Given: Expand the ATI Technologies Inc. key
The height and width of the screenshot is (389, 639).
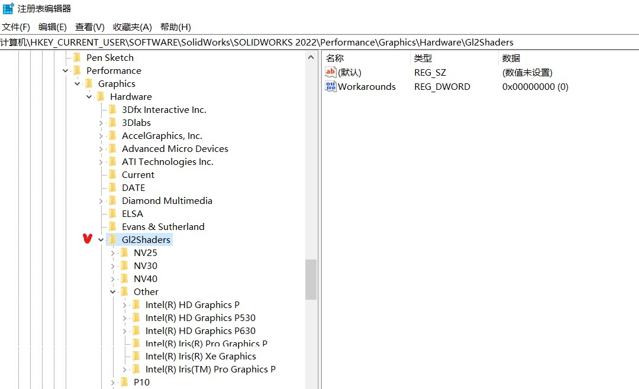Looking at the screenshot, I should 101,162.
